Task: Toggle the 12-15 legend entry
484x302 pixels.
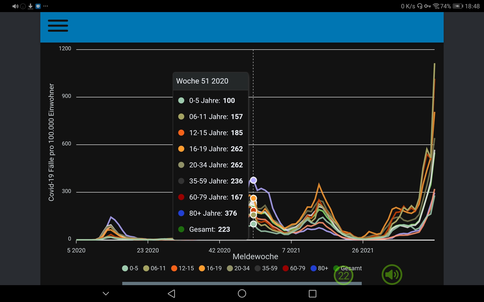Action: 183,268
